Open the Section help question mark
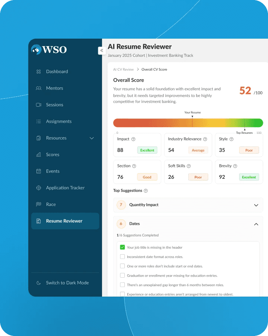268x336 pixels. 134,166
